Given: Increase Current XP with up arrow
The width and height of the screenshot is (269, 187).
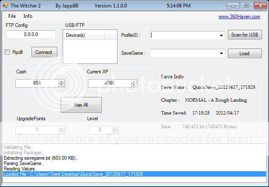Looking at the screenshot, I should 134,81.
